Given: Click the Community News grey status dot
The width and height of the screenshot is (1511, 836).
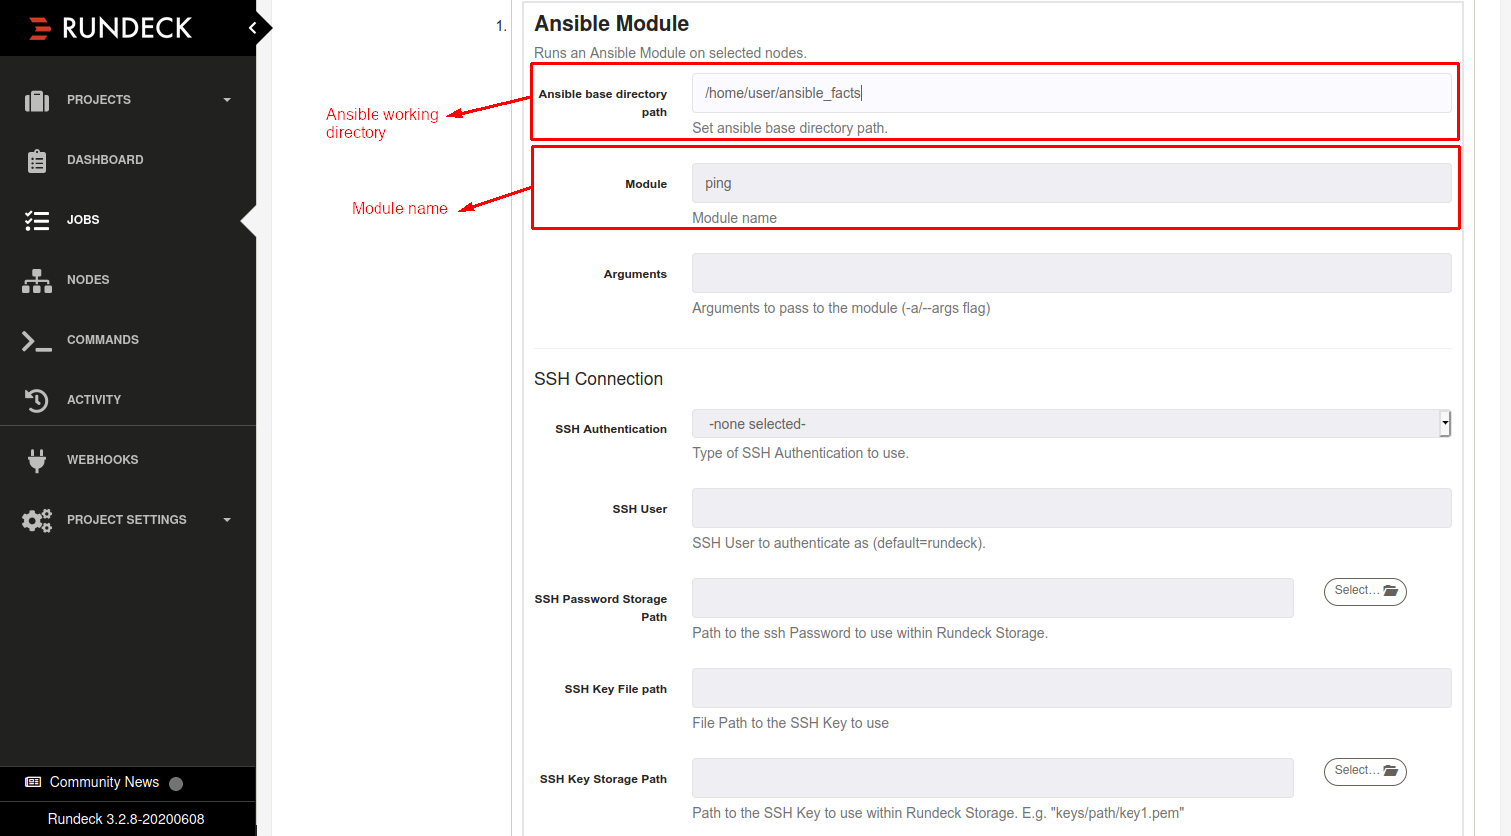Looking at the screenshot, I should (176, 784).
